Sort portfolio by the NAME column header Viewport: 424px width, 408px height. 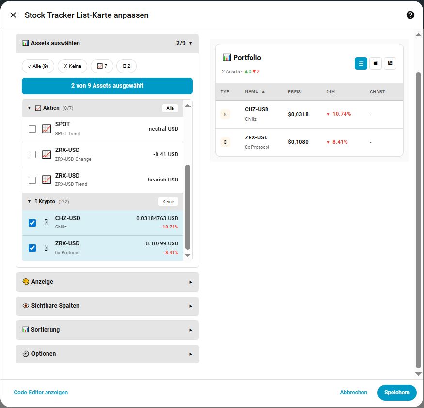coord(251,91)
